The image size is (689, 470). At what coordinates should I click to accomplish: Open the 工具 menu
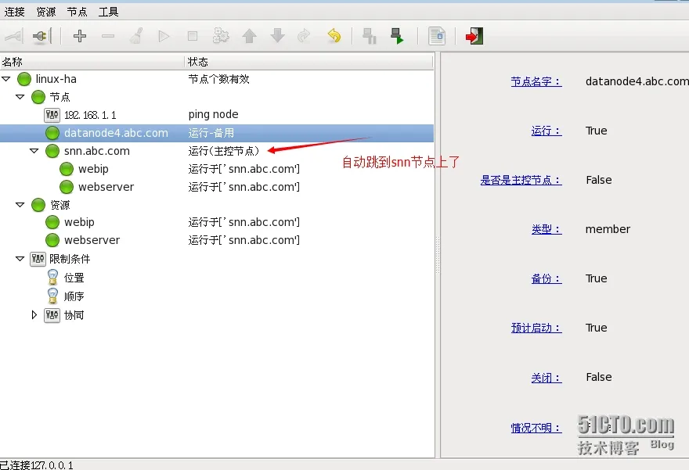(x=108, y=12)
